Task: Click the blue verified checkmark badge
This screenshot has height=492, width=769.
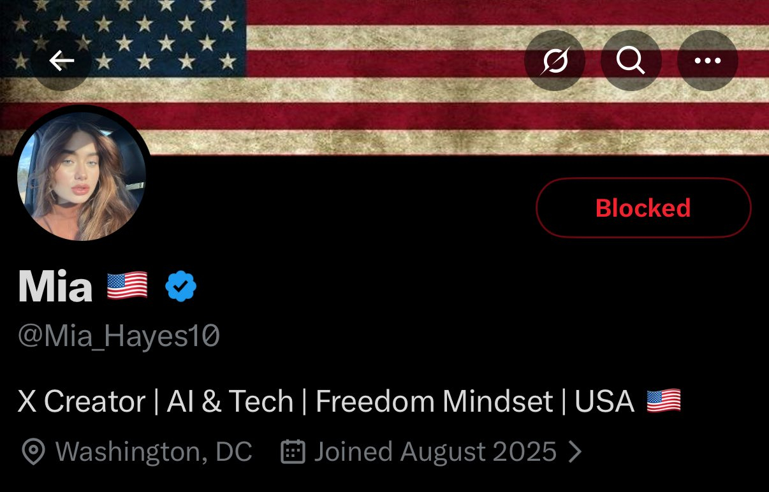Action: 181,286
